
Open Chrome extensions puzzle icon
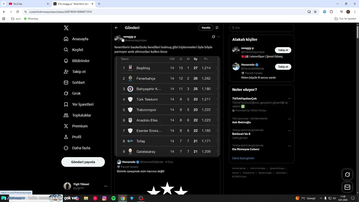click(331, 12)
